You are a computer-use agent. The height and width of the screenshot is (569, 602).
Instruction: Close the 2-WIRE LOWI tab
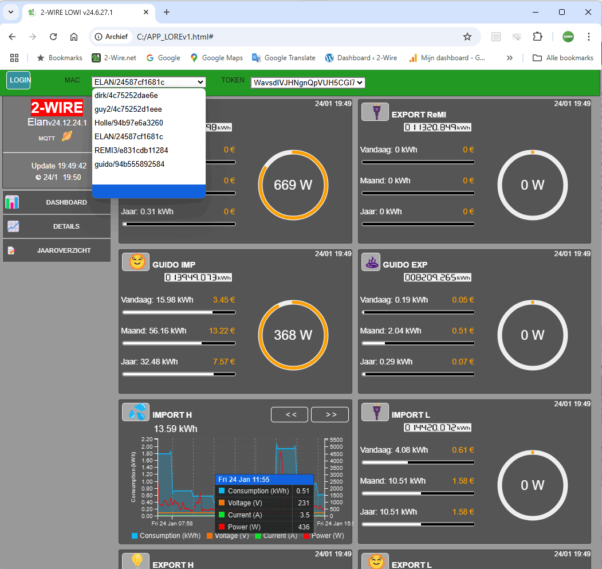(146, 12)
